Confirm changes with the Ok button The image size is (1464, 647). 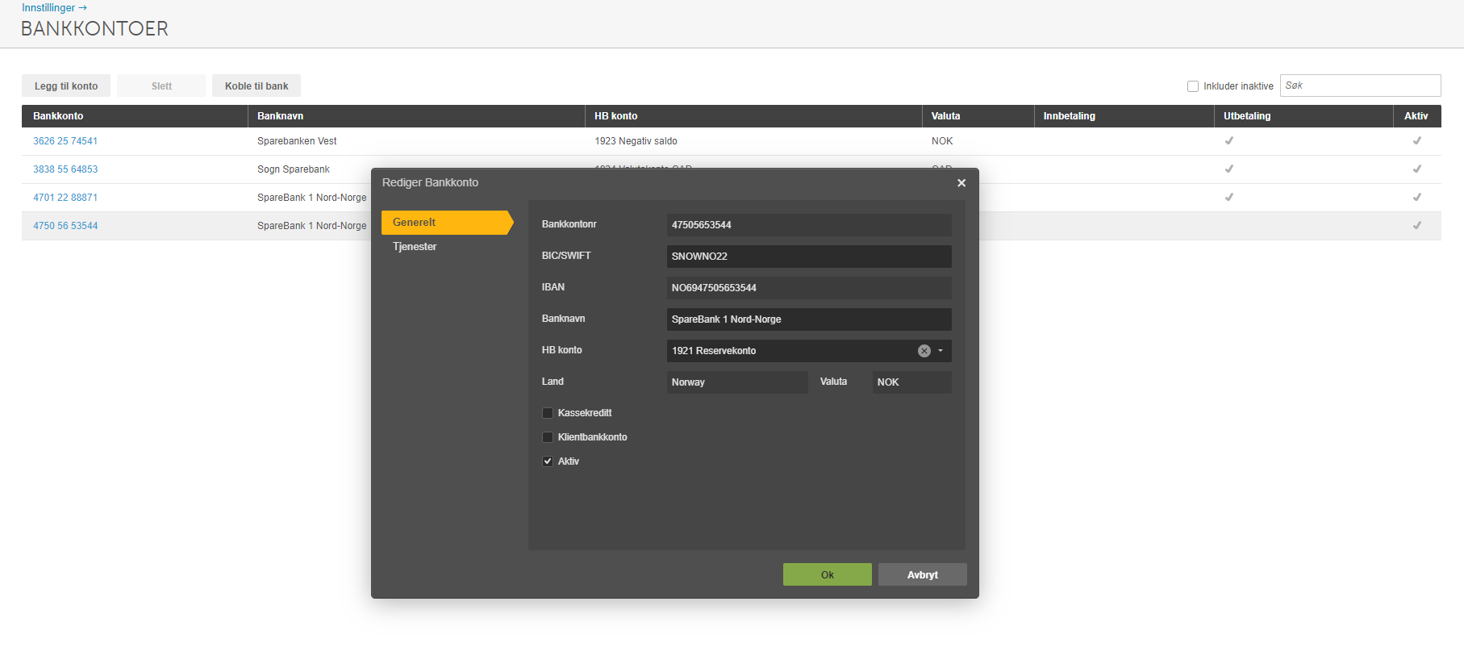(827, 574)
